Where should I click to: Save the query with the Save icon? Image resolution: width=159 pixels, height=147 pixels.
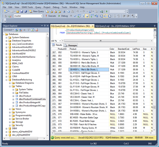click(x=22, y=12)
